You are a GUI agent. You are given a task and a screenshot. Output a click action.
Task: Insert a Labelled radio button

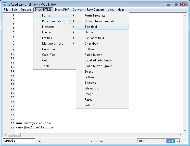pos(103,60)
